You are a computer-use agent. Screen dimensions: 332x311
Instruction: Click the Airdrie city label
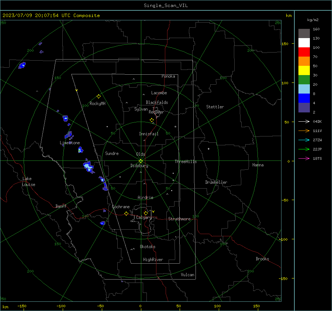(145, 197)
